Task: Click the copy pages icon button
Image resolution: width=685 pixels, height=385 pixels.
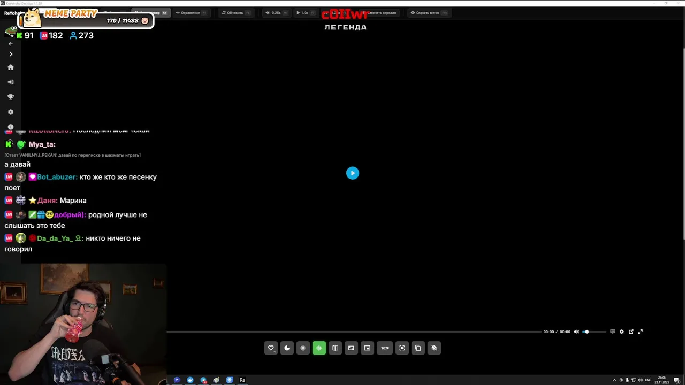Action: pos(418,348)
